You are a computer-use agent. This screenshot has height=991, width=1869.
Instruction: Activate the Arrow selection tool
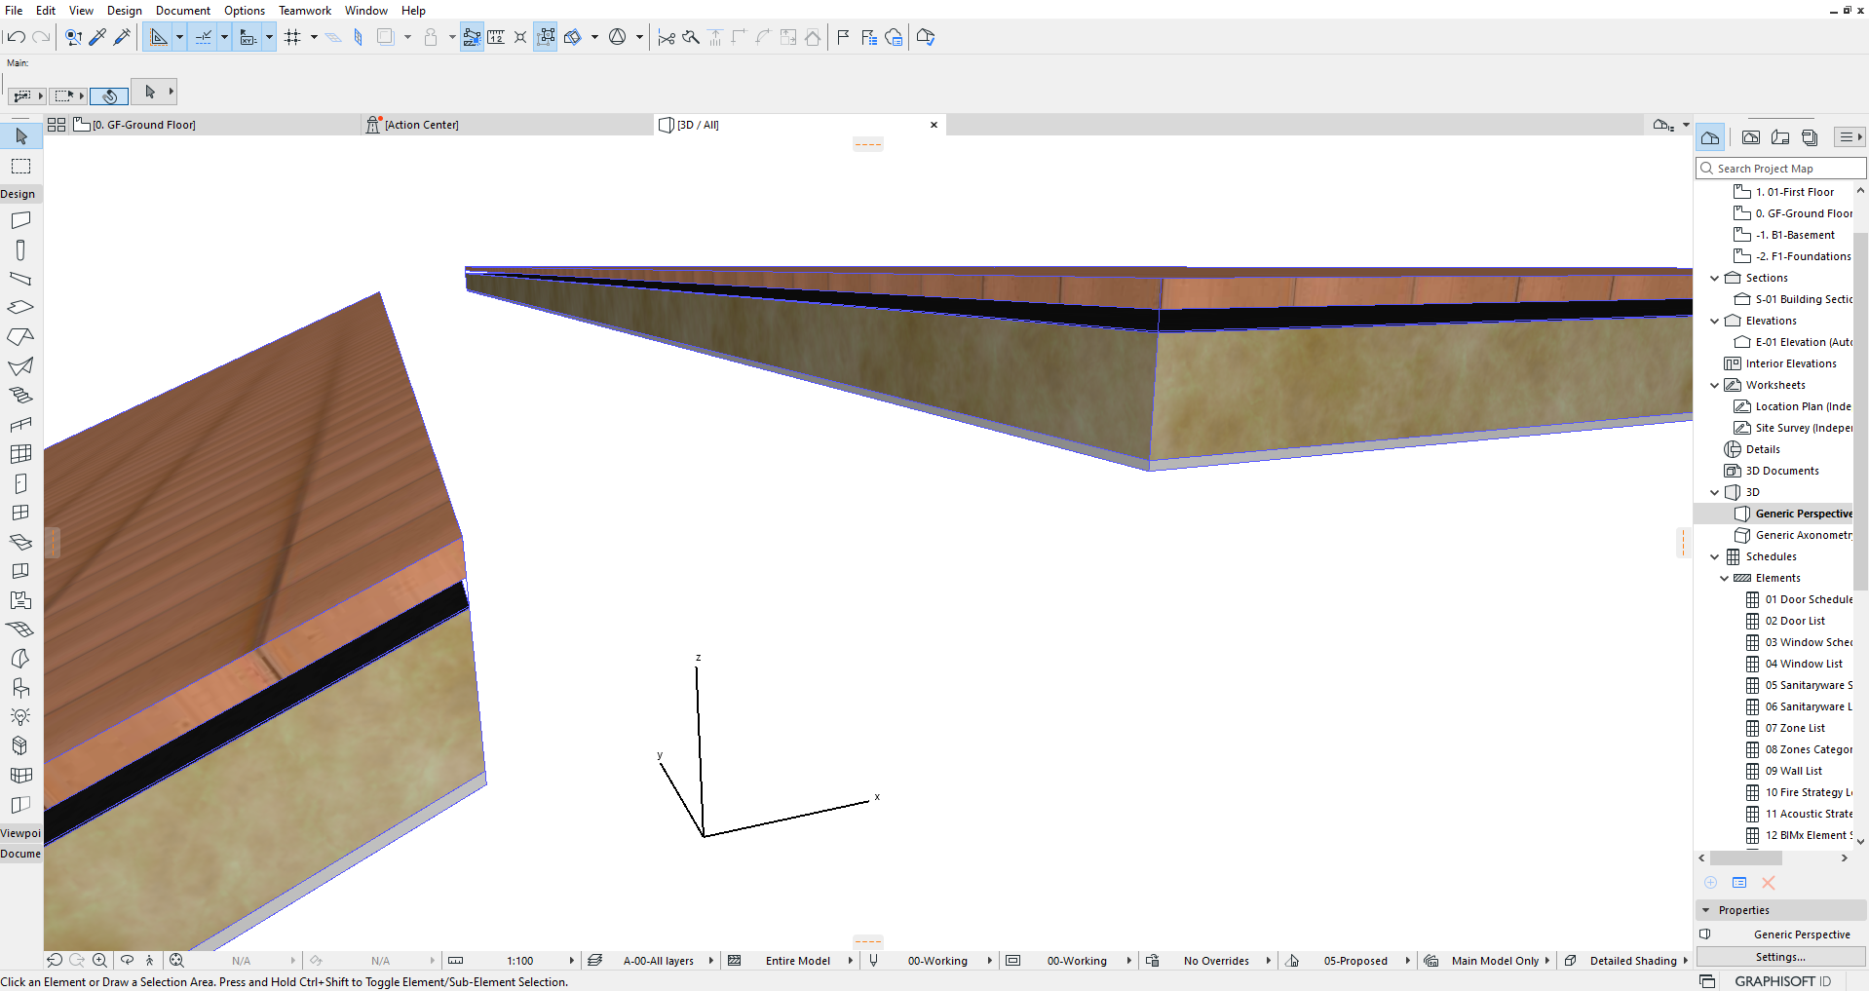coord(21,136)
